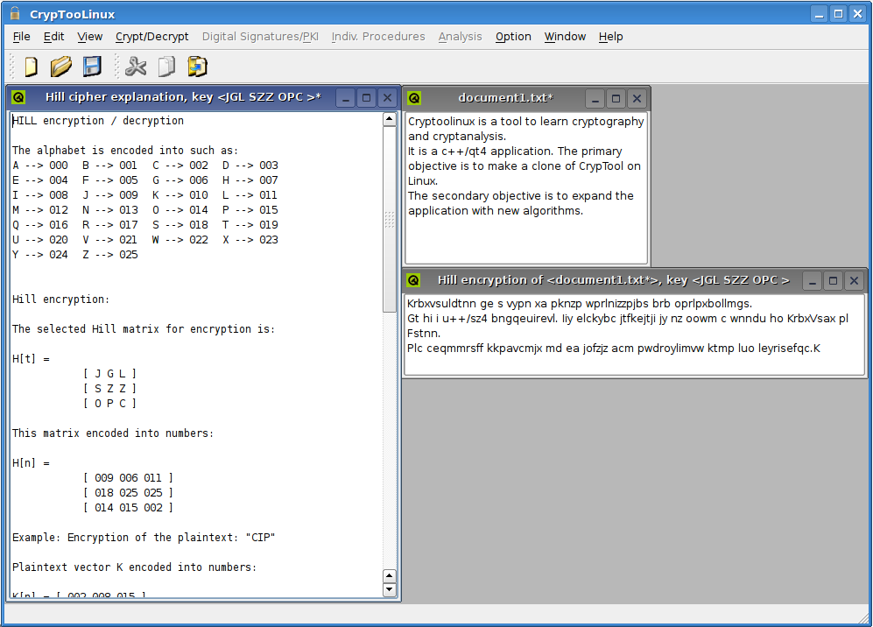Click the '[ 018 025 025 ]' row

point(128,493)
